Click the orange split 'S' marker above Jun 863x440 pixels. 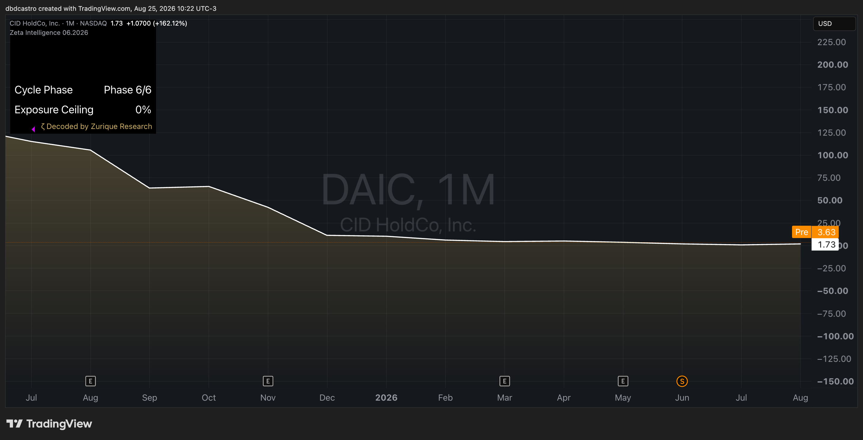pos(682,381)
